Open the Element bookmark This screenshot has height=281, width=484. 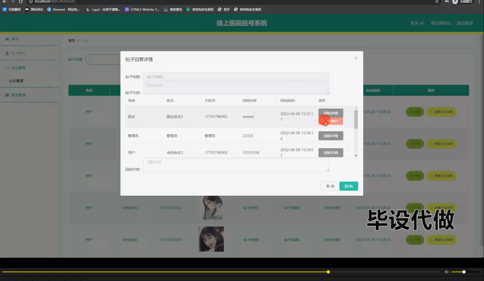click(x=64, y=10)
